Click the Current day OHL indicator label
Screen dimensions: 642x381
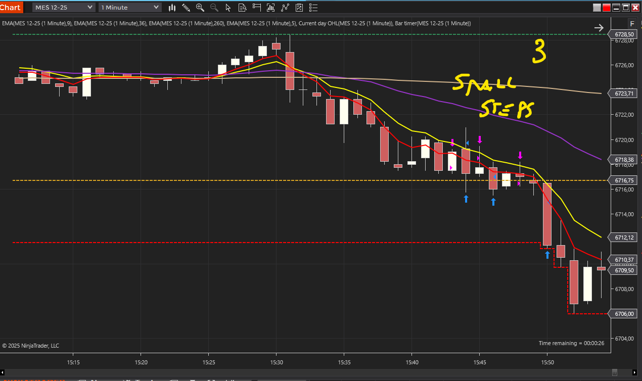[x=346, y=23]
